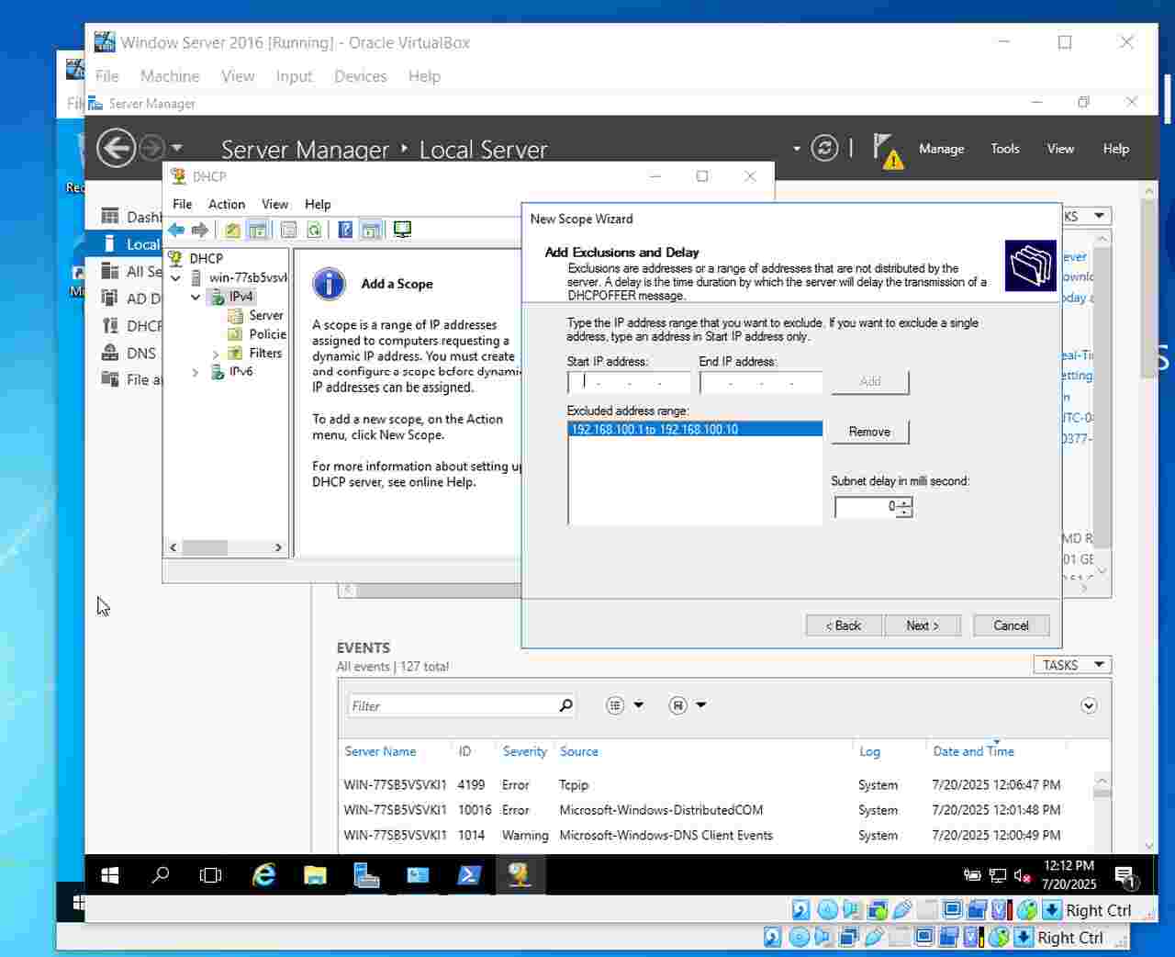
Task: Click the DHCP tree horizontal scrollbar thumb
Action: click(205, 547)
